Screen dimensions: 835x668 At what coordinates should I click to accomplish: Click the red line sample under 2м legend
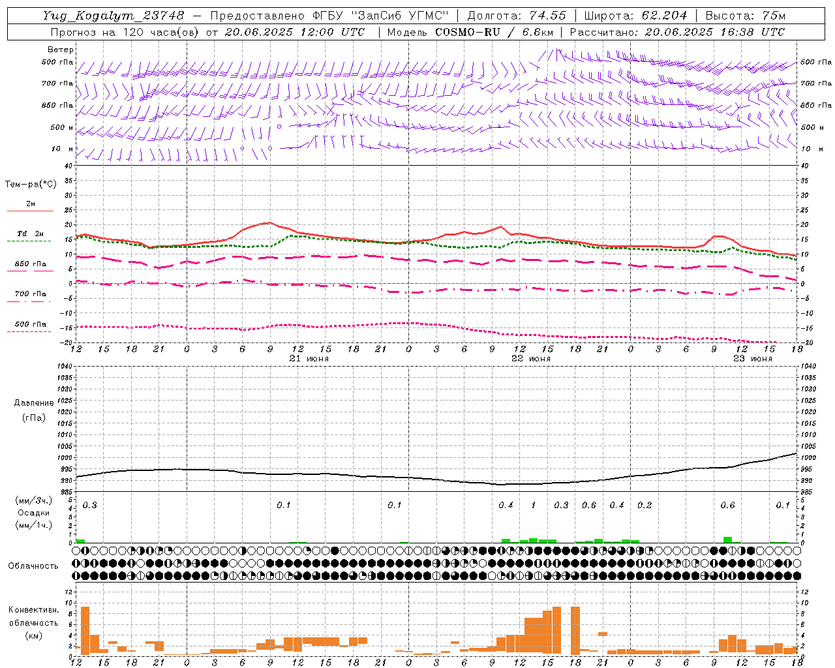[x=30, y=211]
